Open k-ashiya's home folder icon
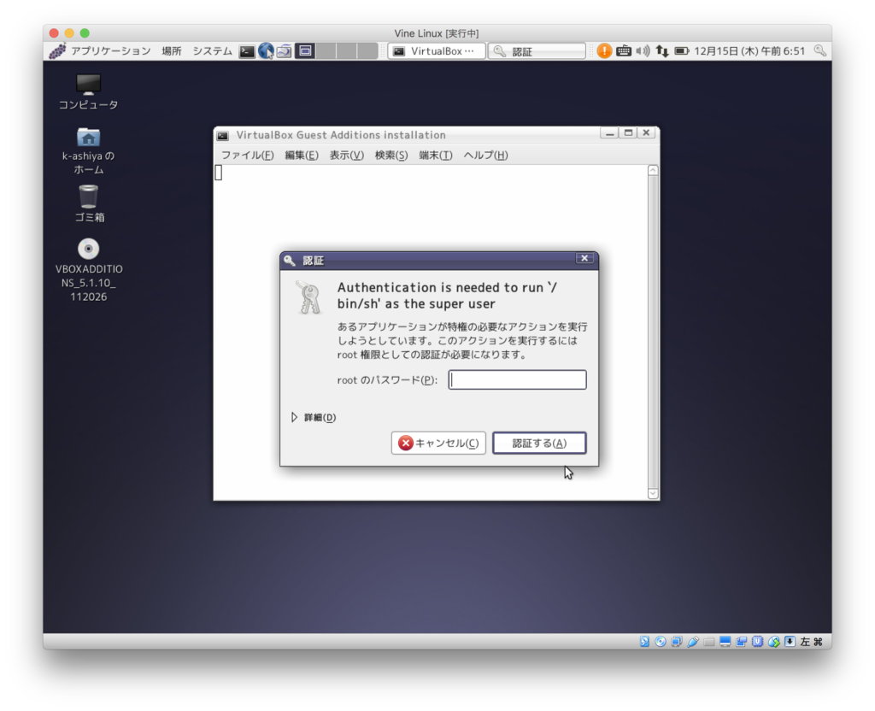This screenshot has height=711, width=875. click(x=88, y=150)
